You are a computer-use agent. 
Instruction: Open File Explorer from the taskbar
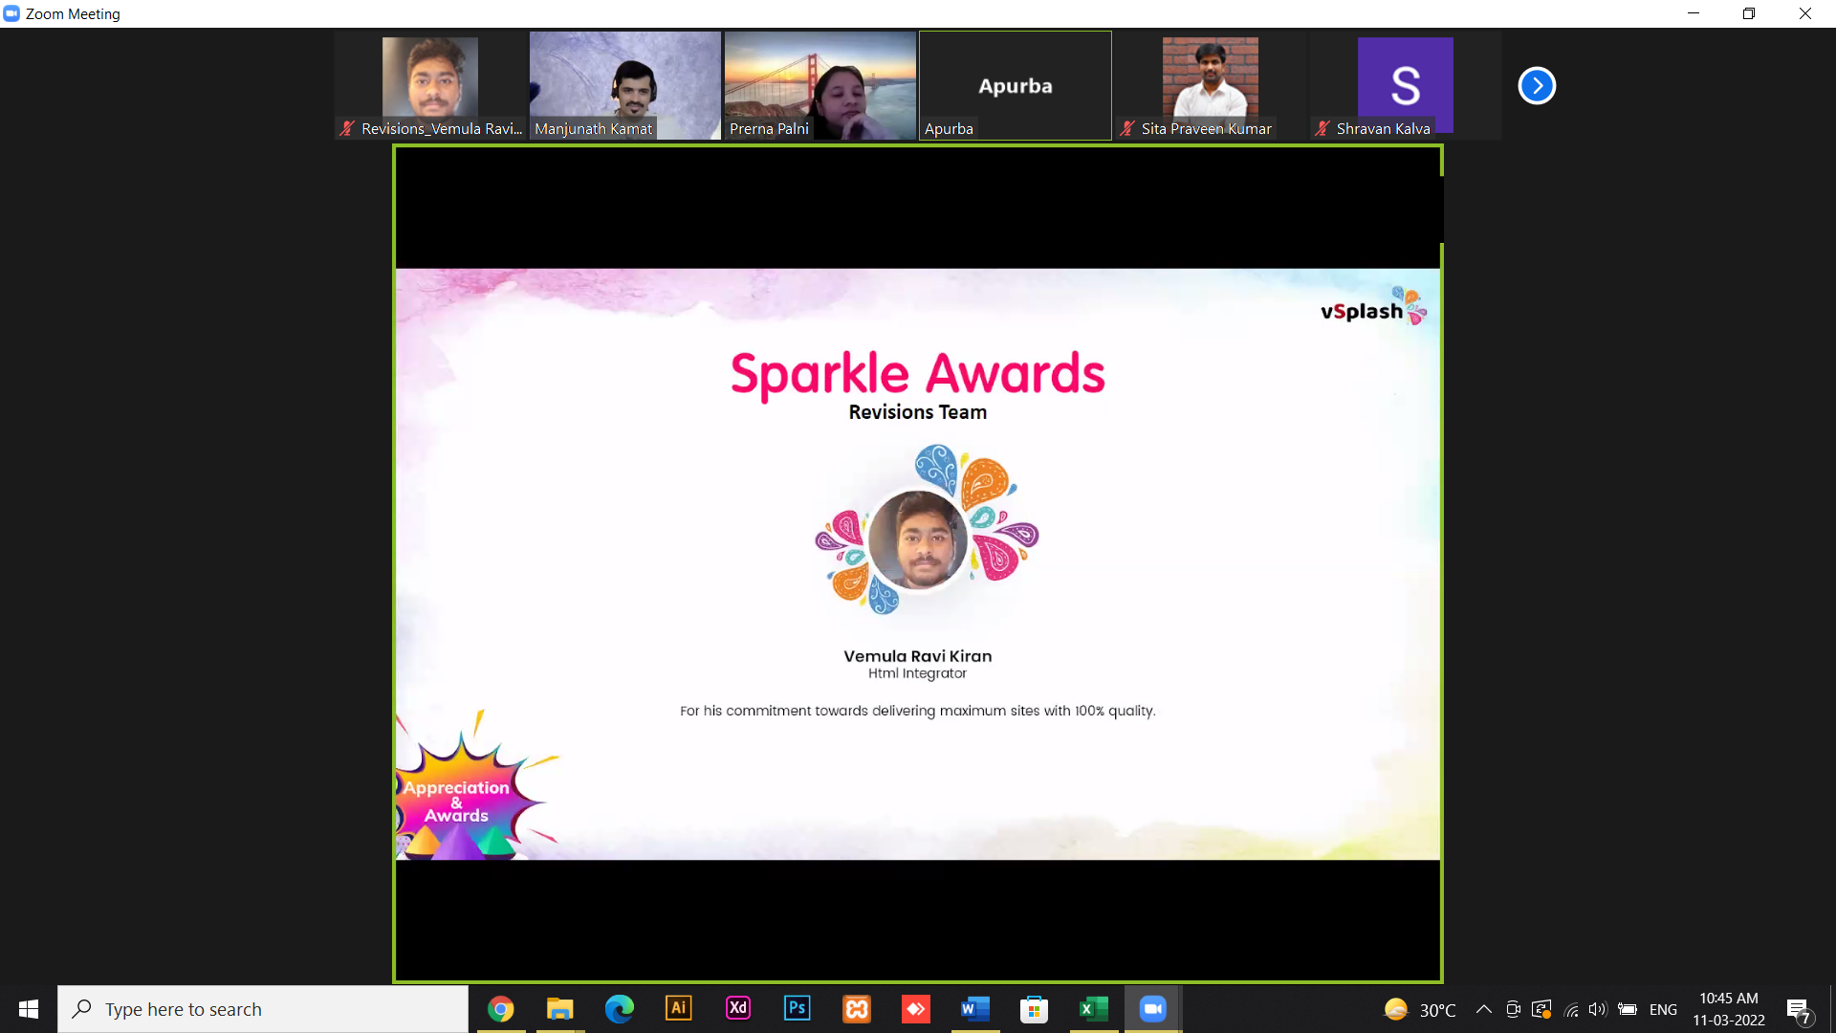pyautogui.click(x=559, y=1008)
